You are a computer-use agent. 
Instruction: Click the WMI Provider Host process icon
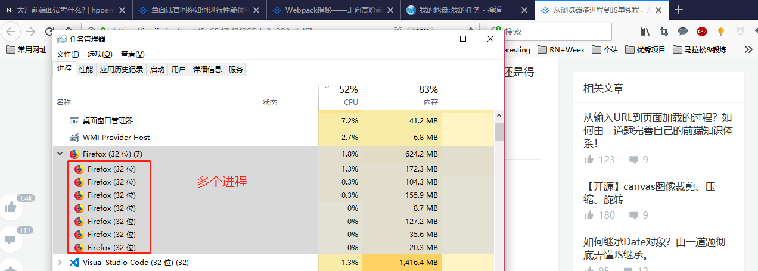[x=74, y=138]
